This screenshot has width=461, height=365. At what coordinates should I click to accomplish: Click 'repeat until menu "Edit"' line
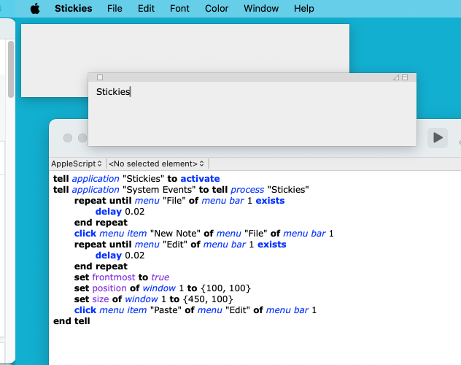pos(180,244)
